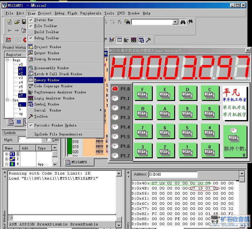This screenshot has height=229, width=252.
Task: Click the binoculars Find icon
Action: click(183, 22)
